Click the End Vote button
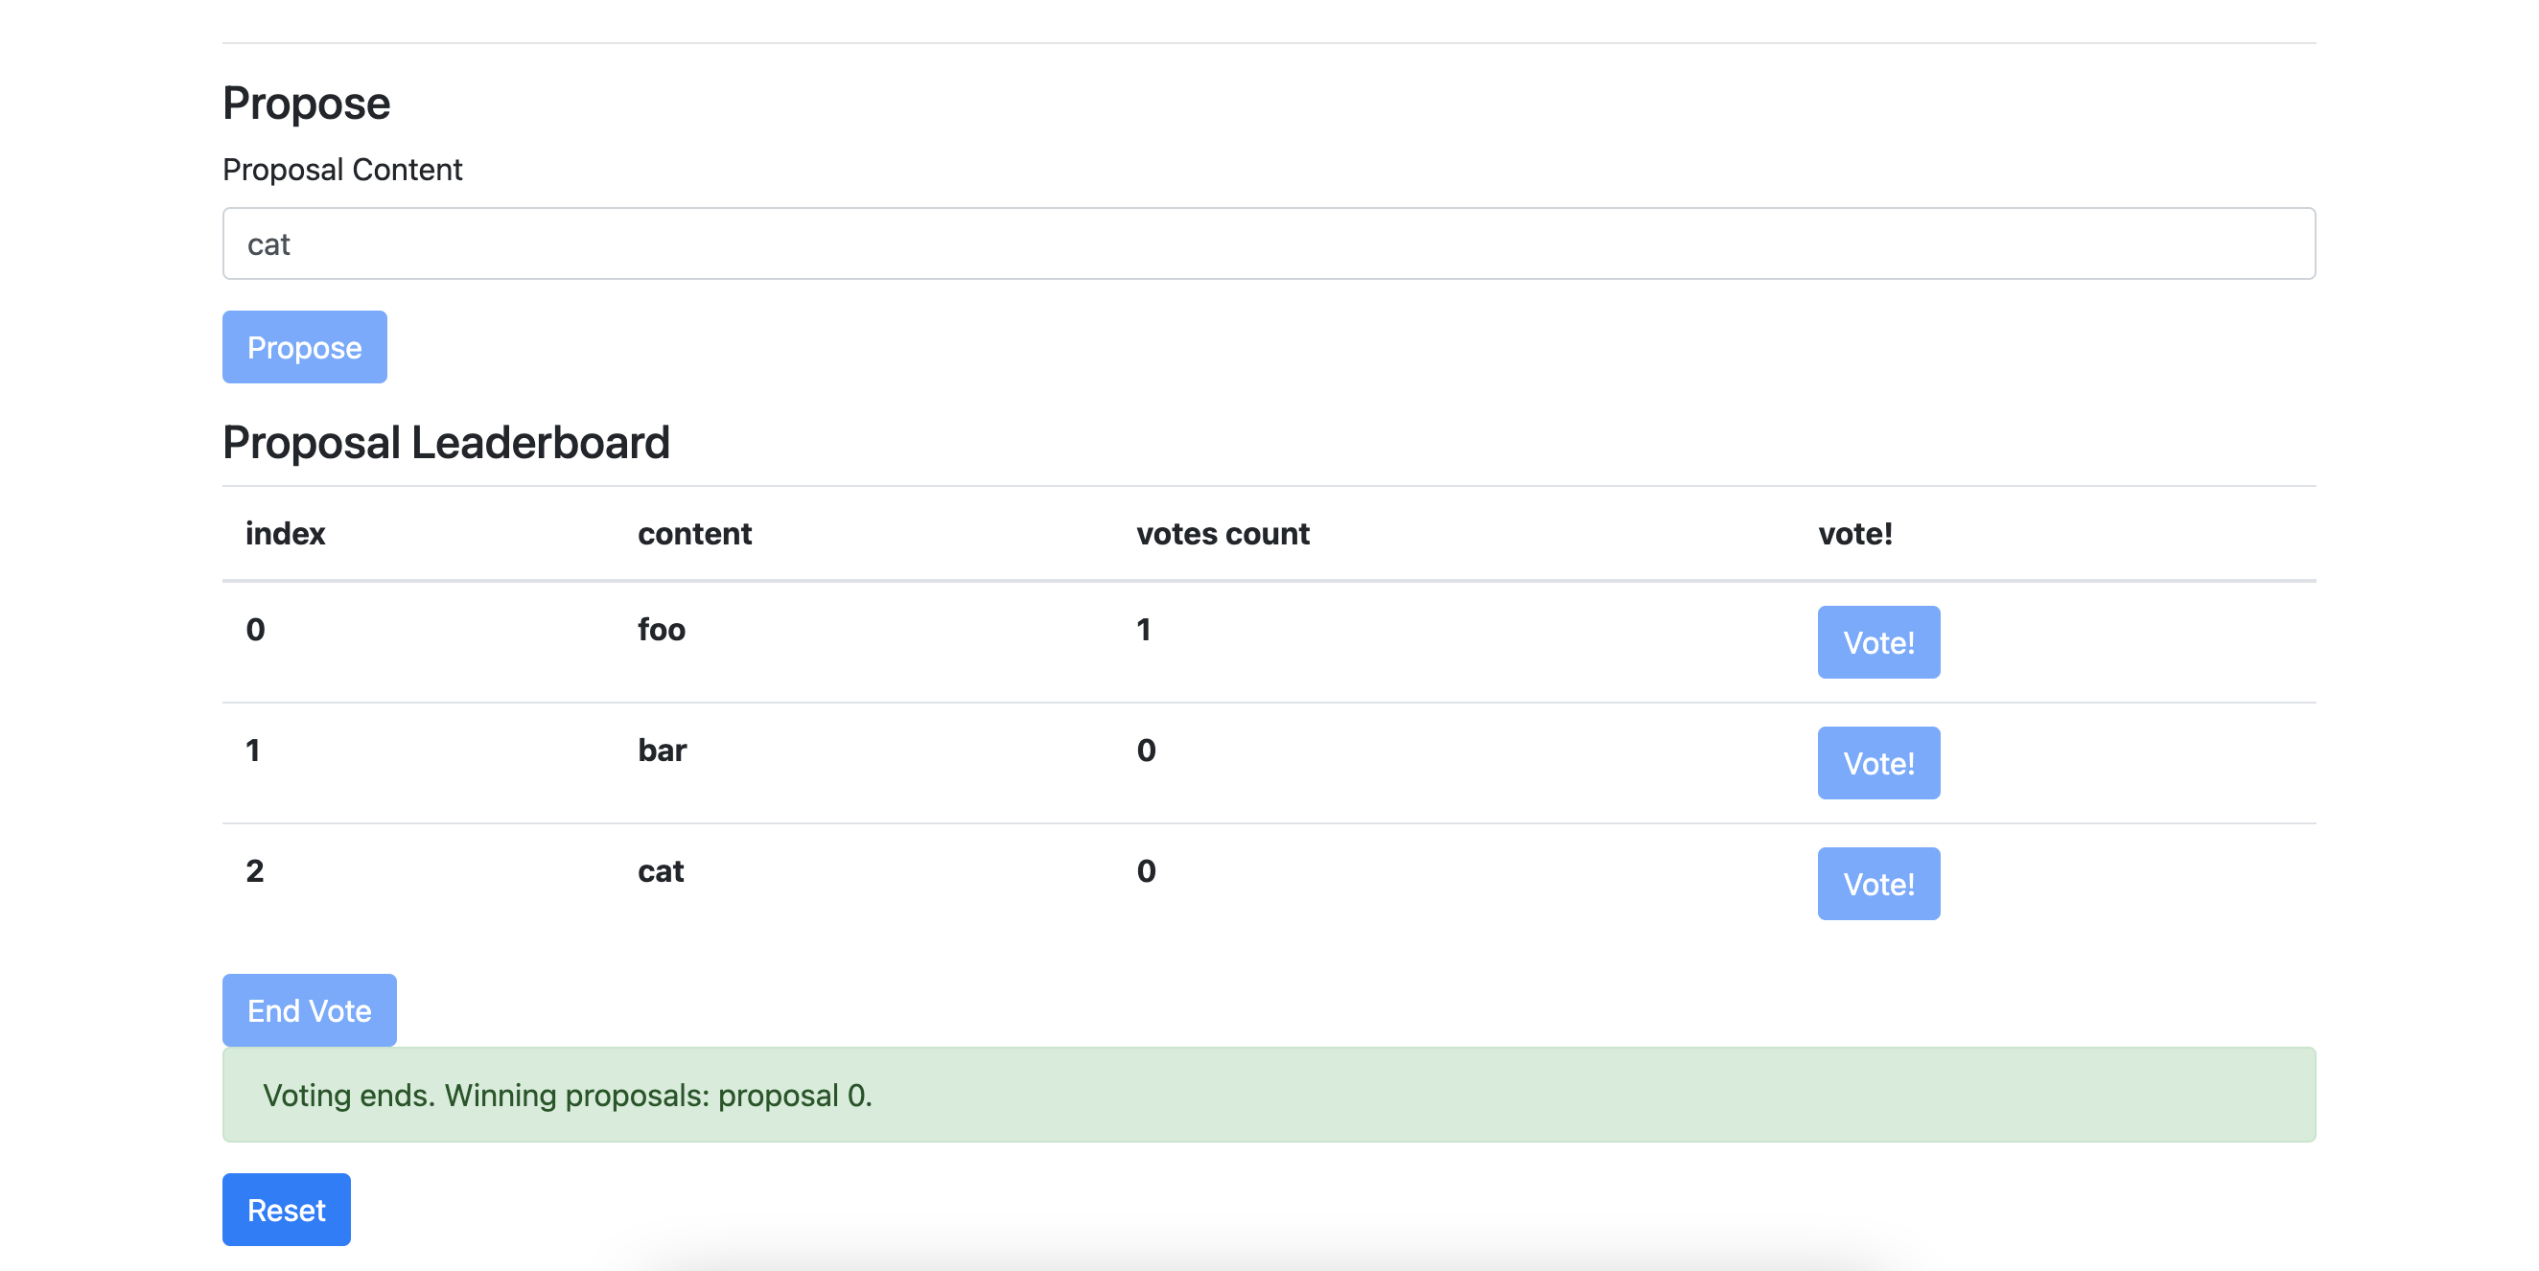This screenshot has width=2539, height=1271. tap(309, 1009)
